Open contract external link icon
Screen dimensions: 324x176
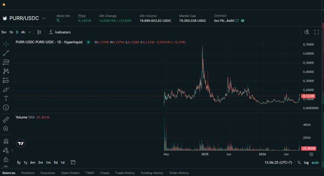pyautogui.click(x=237, y=20)
